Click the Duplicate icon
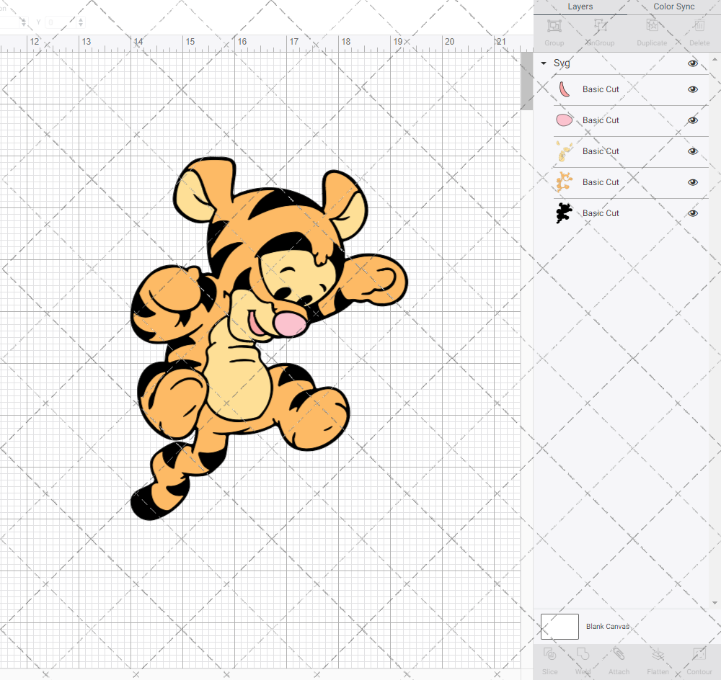 (652, 26)
